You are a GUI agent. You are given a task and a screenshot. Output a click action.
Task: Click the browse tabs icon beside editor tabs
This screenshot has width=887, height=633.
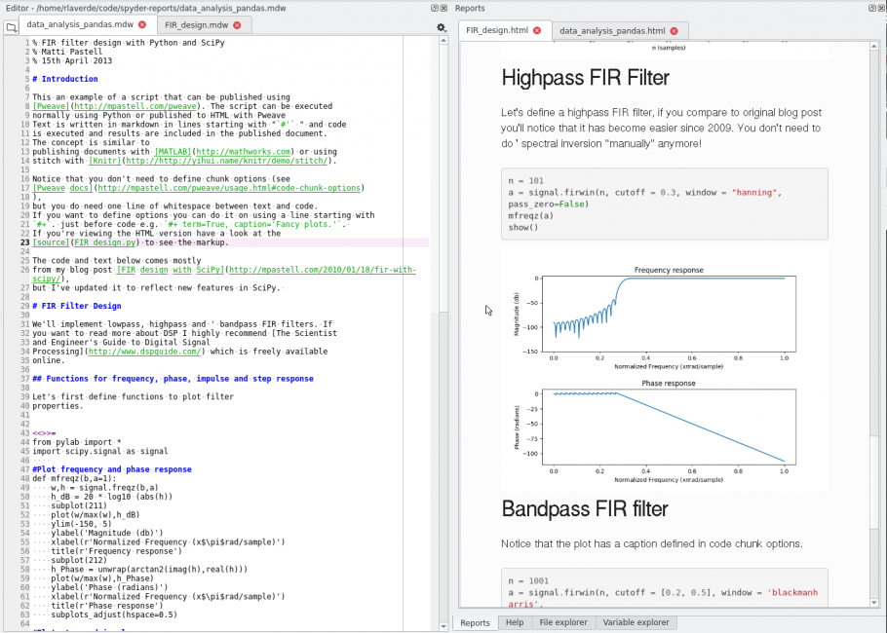pos(11,26)
